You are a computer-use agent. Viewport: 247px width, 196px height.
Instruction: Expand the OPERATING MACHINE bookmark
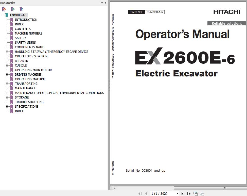(x=7, y=79)
